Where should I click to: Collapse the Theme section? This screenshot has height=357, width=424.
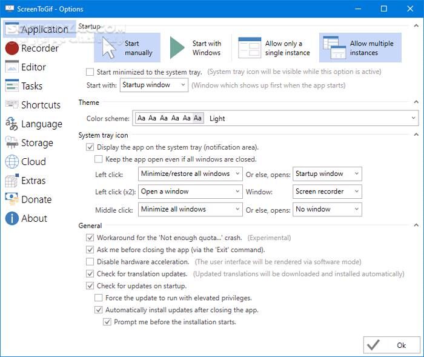pyautogui.click(x=416, y=102)
